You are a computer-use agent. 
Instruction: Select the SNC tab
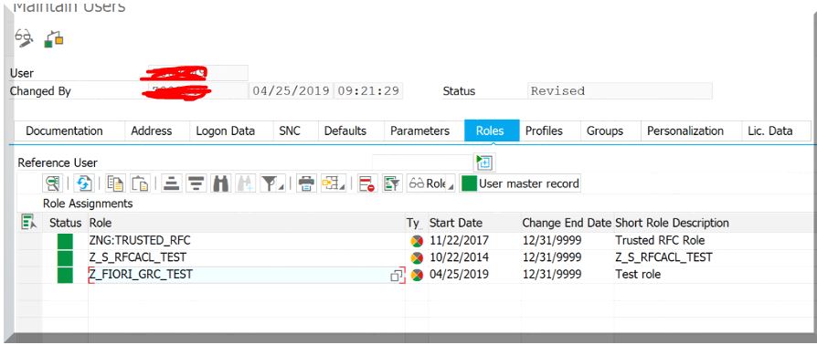click(x=290, y=131)
